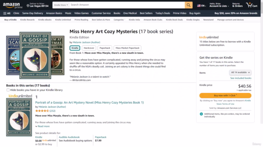This screenshot has width=263, height=147.
Task: Click the Book 1 author Melanie Jackson link
Action: pos(52,107)
